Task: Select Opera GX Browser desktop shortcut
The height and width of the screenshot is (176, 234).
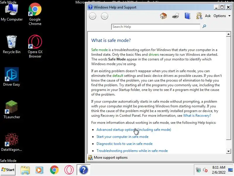Action: [35, 46]
